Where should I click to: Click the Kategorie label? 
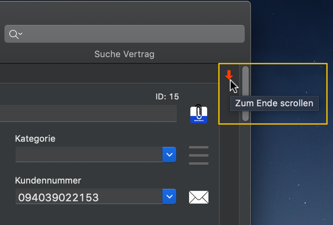point(35,138)
